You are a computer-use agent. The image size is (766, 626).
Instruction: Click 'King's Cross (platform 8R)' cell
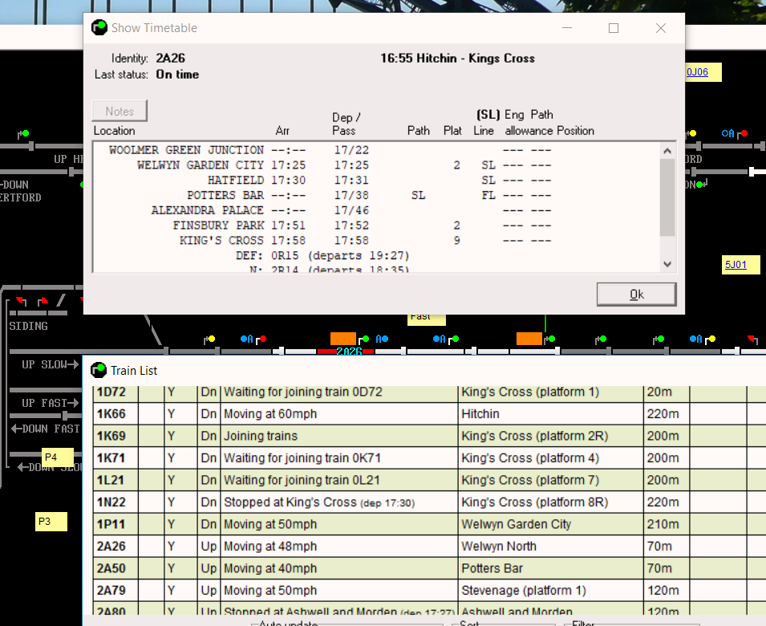[550, 502]
